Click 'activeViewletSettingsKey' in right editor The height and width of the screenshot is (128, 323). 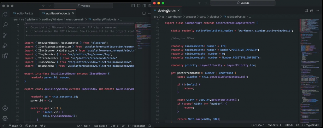(214, 31)
